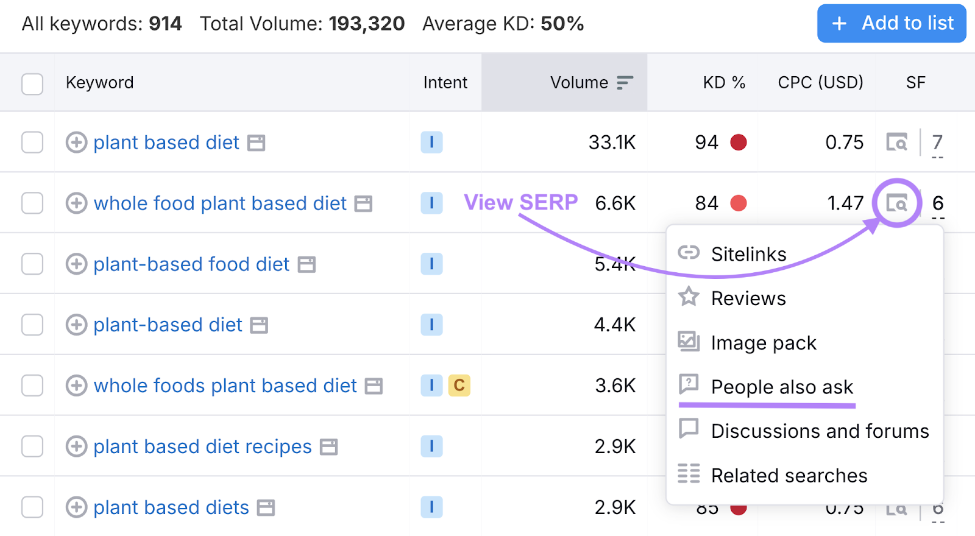Click the sort icon next to Volume column

tap(625, 82)
